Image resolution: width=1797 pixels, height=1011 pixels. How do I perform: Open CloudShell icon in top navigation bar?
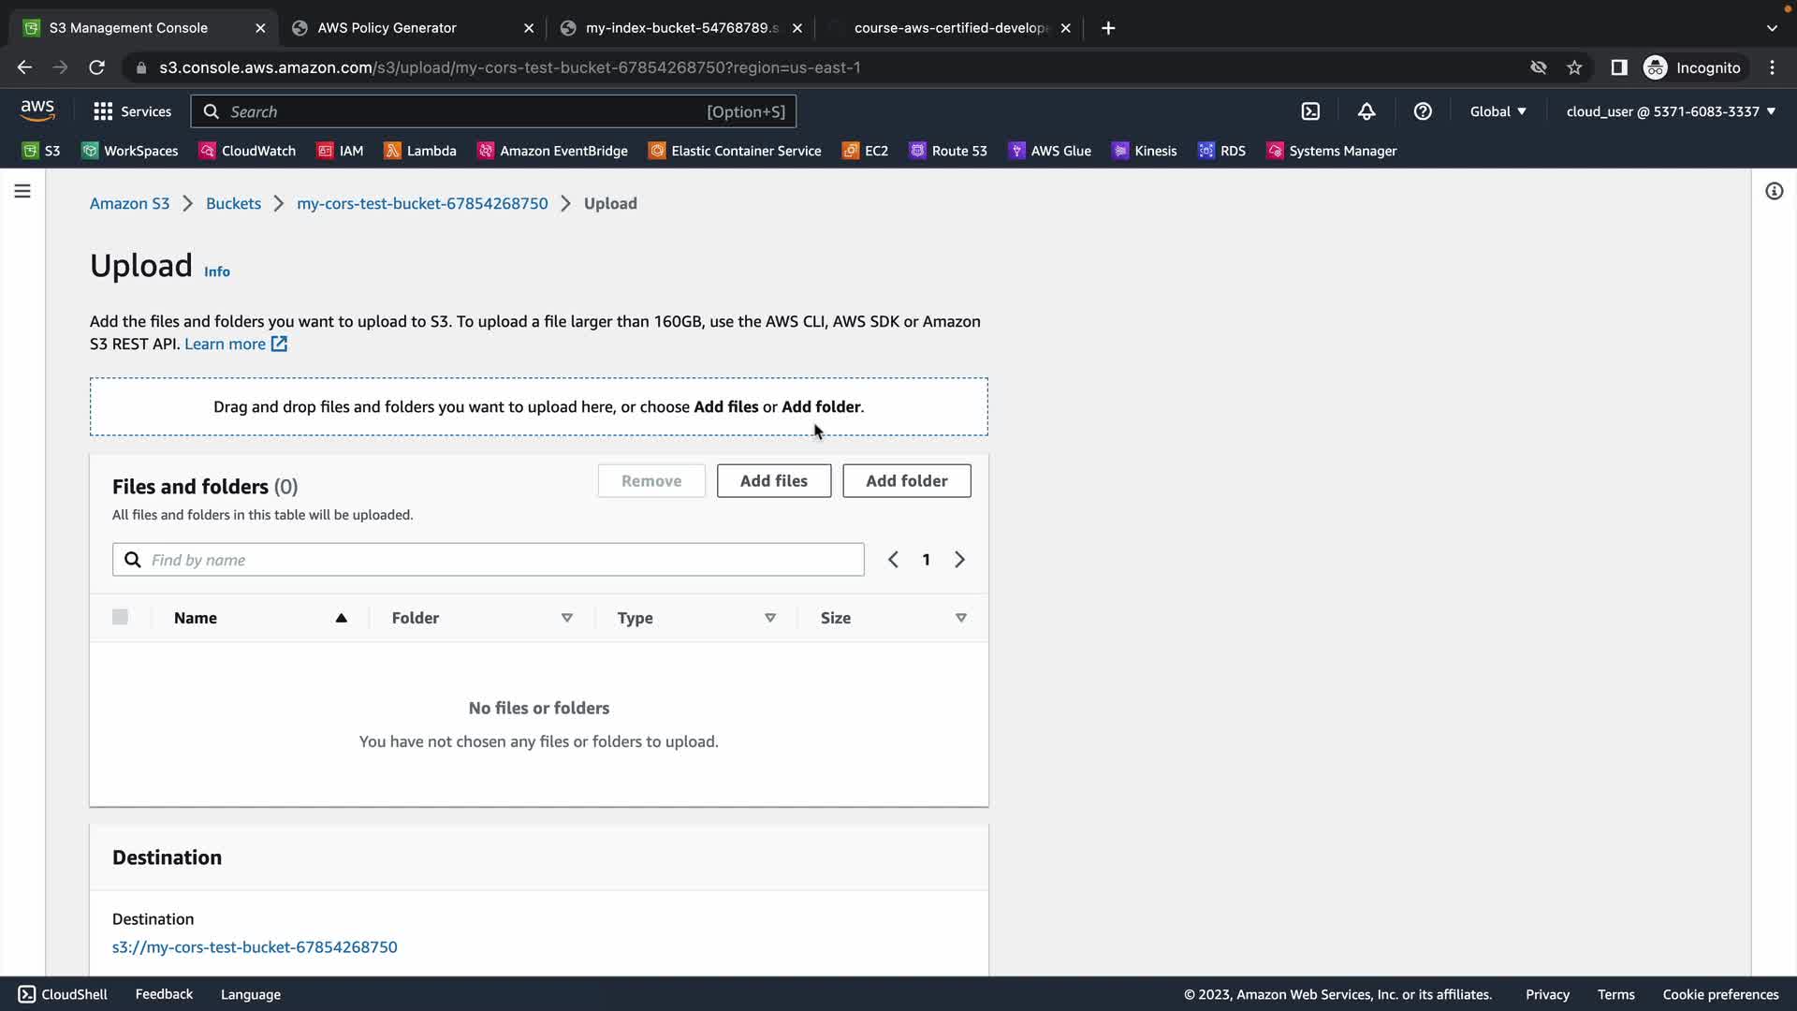coord(1310,111)
